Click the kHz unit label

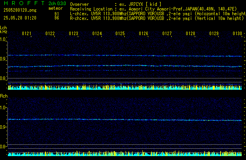pos(4,32)
